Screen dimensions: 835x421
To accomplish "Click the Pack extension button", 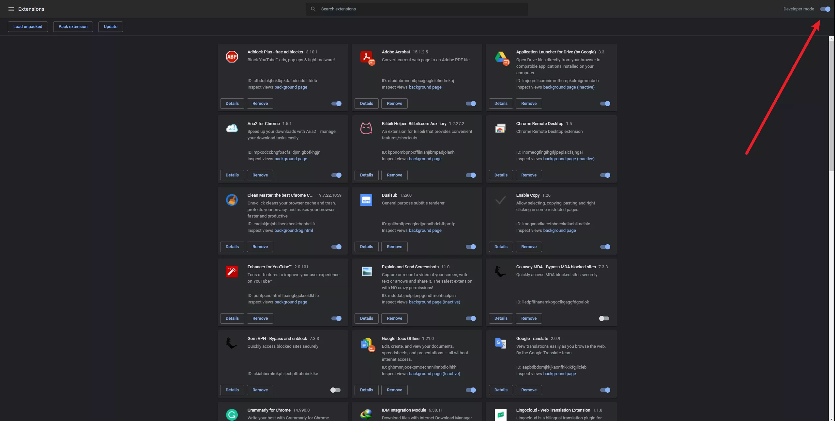I will coord(73,27).
